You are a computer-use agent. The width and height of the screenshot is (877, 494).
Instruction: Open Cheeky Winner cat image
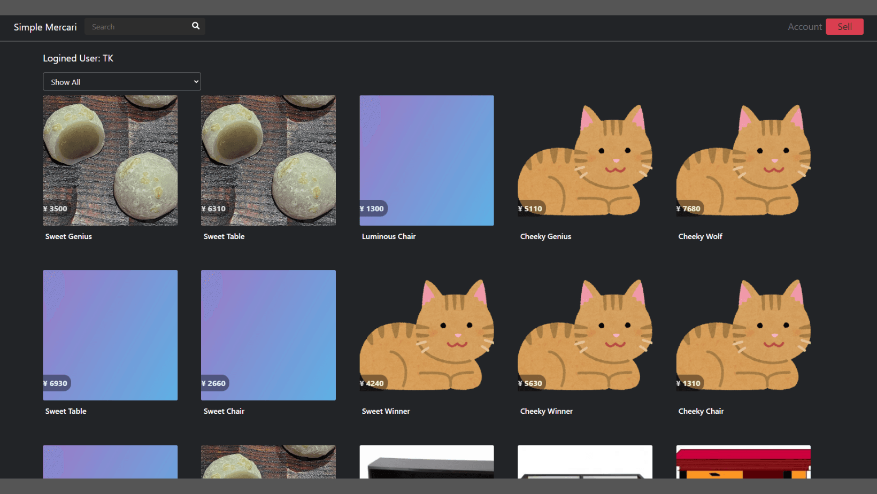pyautogui.click(x=585, y=335)
